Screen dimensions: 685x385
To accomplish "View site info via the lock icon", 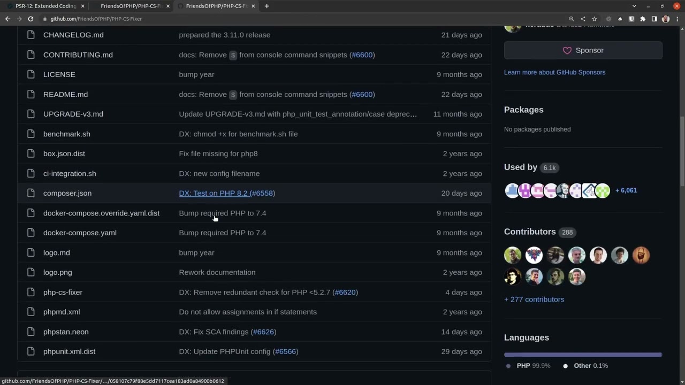I will coord(44,19).
